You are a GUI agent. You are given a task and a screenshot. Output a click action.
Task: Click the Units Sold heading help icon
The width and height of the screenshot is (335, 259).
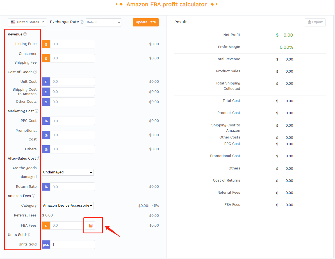[28, 235]
